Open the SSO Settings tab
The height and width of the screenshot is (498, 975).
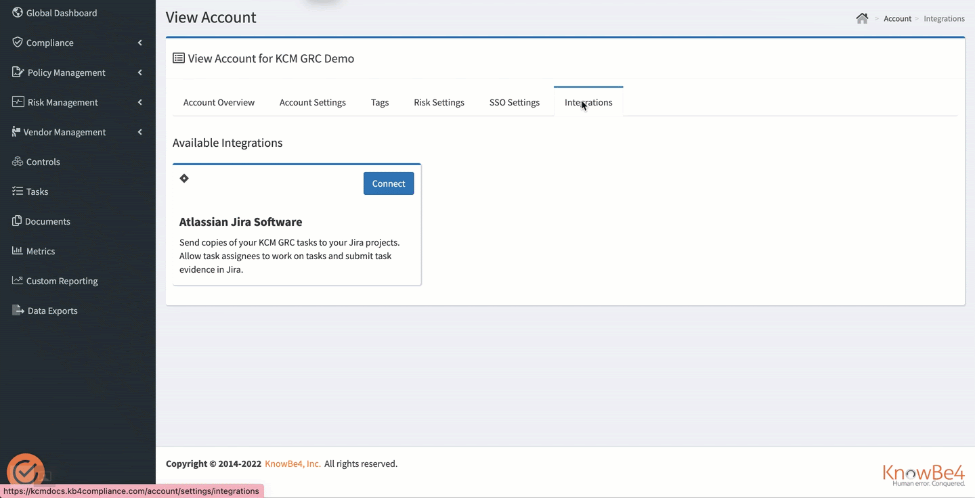tap(514, 102)
